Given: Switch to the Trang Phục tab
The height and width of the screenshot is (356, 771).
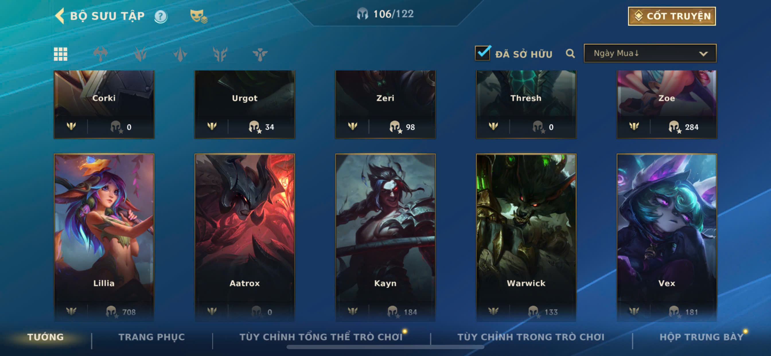Looking at the screenshot, I should coord(152,337).
